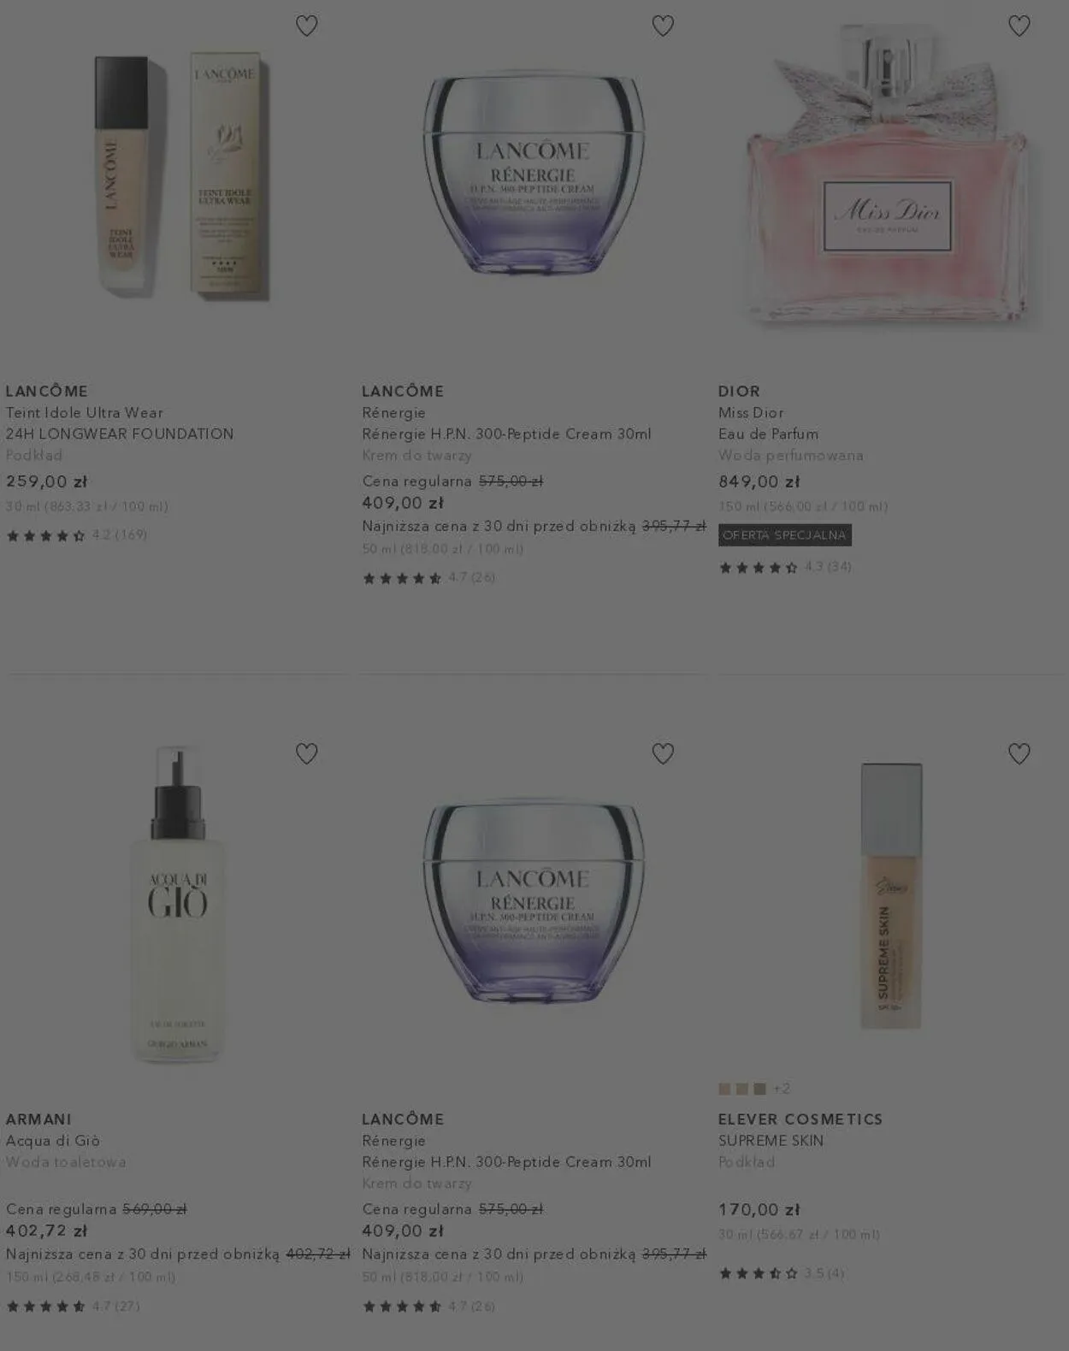Open the ARMANI brand name link

(x=38, y=1118)
